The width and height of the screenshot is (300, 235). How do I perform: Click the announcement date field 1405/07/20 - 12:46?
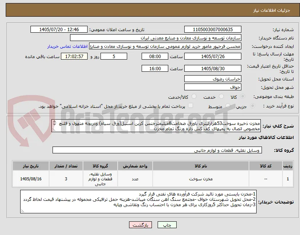pyautogui.click(x=59, y=29)
